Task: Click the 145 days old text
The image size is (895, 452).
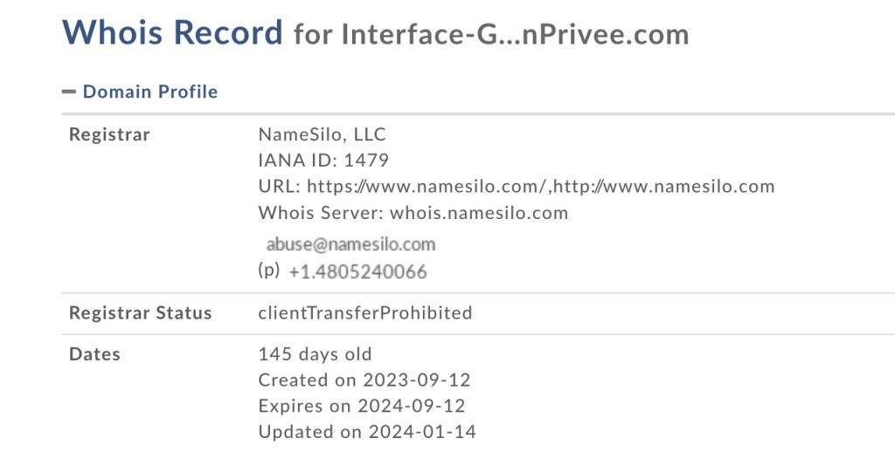Action: 315,354
